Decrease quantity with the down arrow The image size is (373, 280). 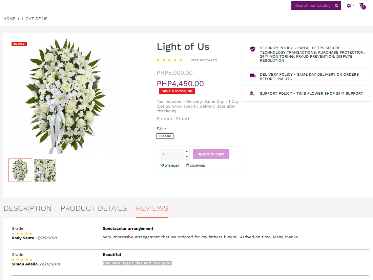pyautogui.click(x=187, y=157)
